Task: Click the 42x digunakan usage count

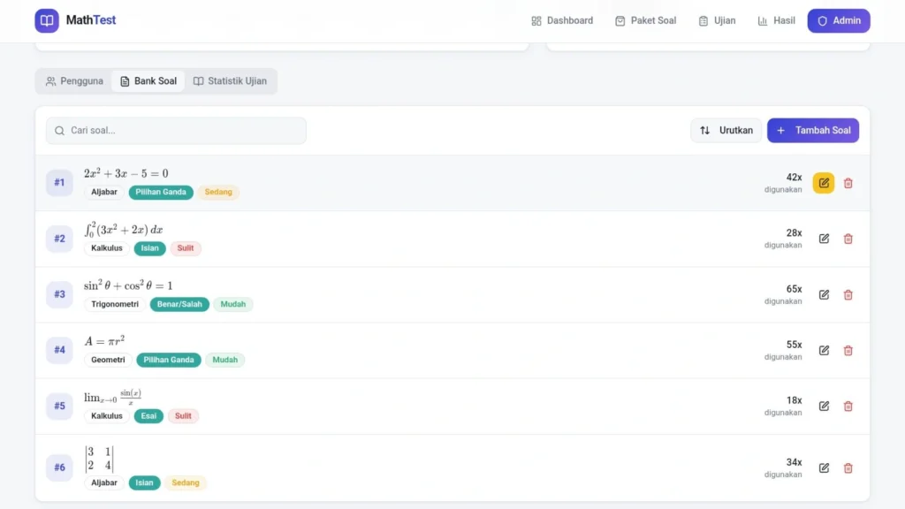Action: click(783, 183)
